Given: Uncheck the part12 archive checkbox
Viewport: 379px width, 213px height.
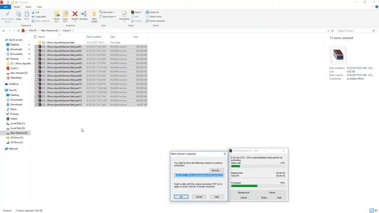Looking at the screenshot, I should point(37,92).
